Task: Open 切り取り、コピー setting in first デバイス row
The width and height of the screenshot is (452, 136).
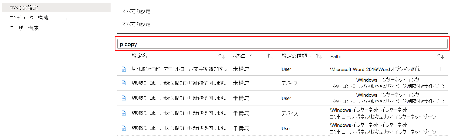Action: tap(179, 83)
